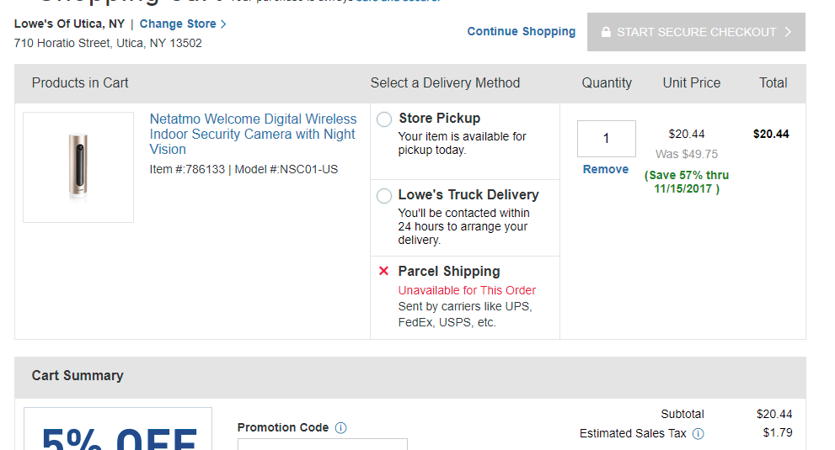The height and width of the screenshot is (450, 835).
Task: Click the lock icon on checkout button
Action: coord(606,32)
